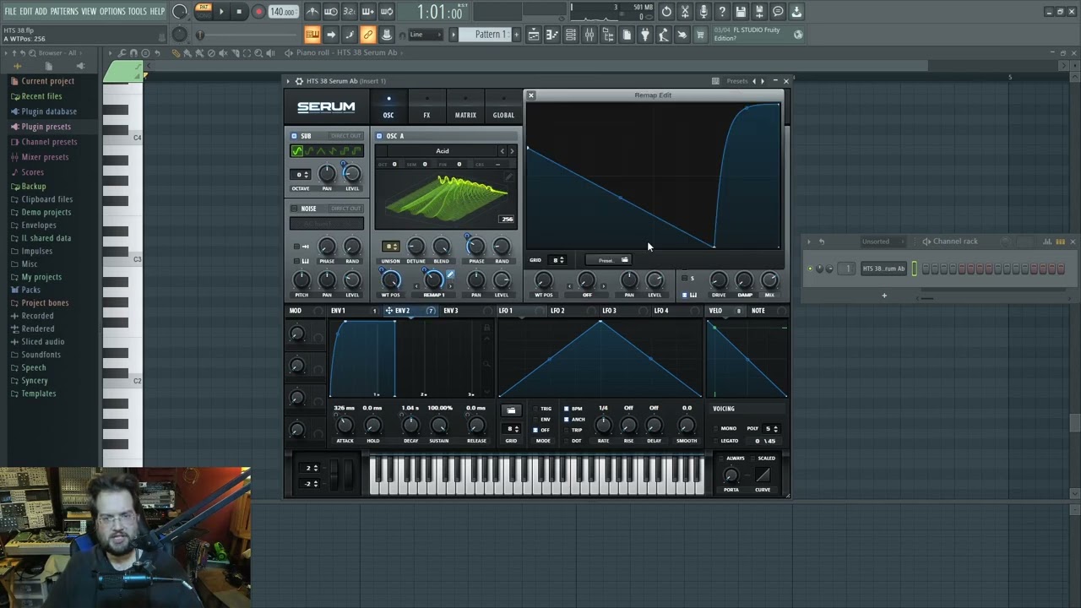Image resolution: width=1081 pixels, height=608 pixels.
Task: Toggle the LFO ANCH checkbox
Action: 566,419
